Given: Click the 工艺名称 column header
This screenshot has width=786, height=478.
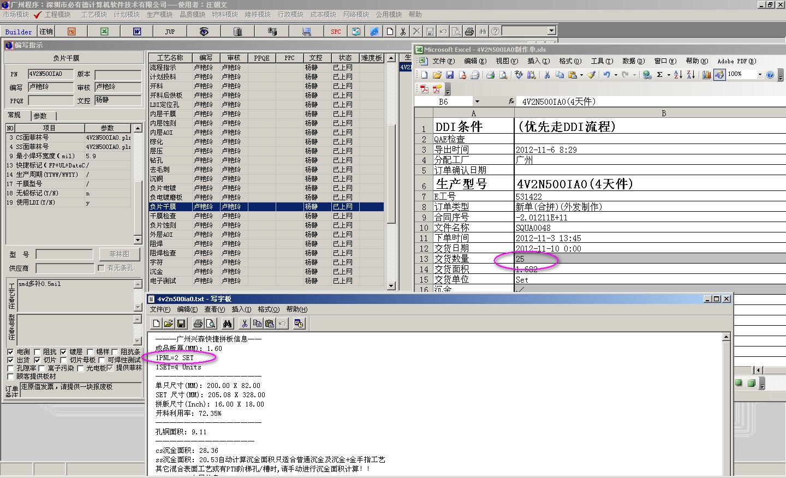Looking at the screenshot, I should (x=170, y=58).
